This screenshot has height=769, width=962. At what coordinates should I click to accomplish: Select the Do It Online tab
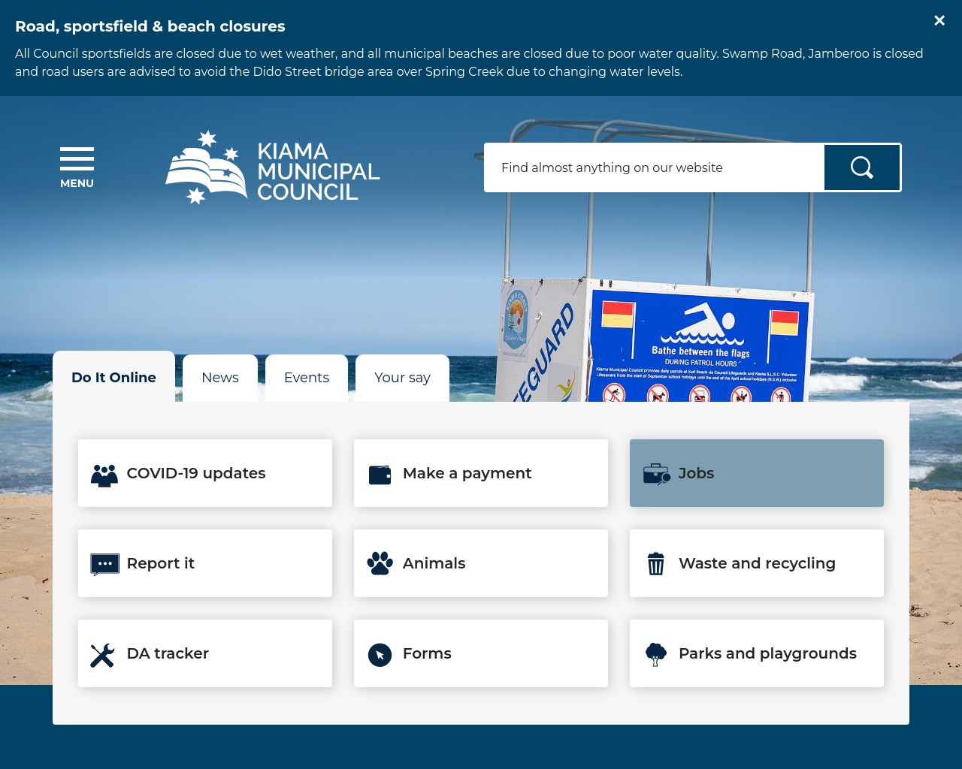pos(113,378)
